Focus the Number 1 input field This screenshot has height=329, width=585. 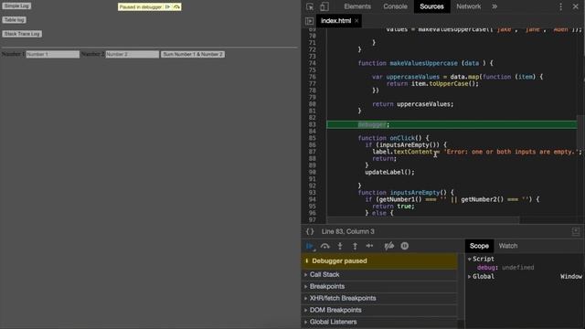point(53,55)
